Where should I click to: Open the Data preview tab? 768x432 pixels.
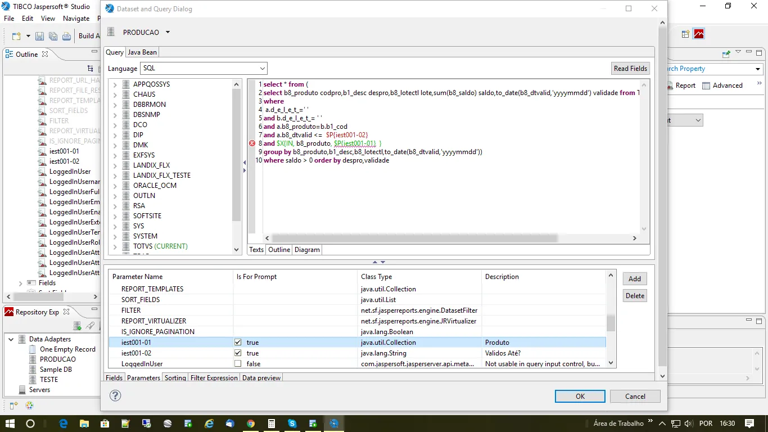(x=261, y=378)
